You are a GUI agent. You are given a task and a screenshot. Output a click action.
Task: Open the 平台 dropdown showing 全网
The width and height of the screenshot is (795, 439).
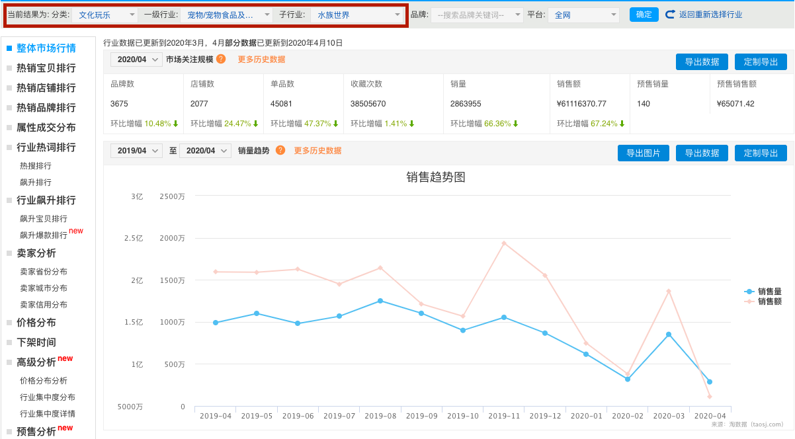[x=582, y=14]
